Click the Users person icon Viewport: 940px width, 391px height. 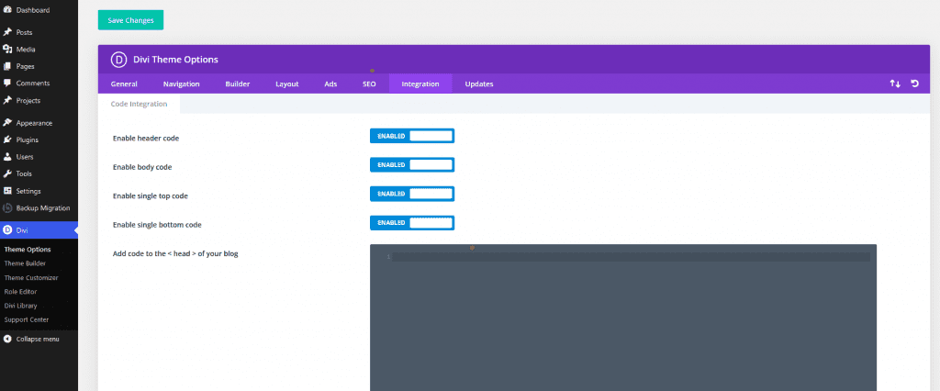pos(7,157)
